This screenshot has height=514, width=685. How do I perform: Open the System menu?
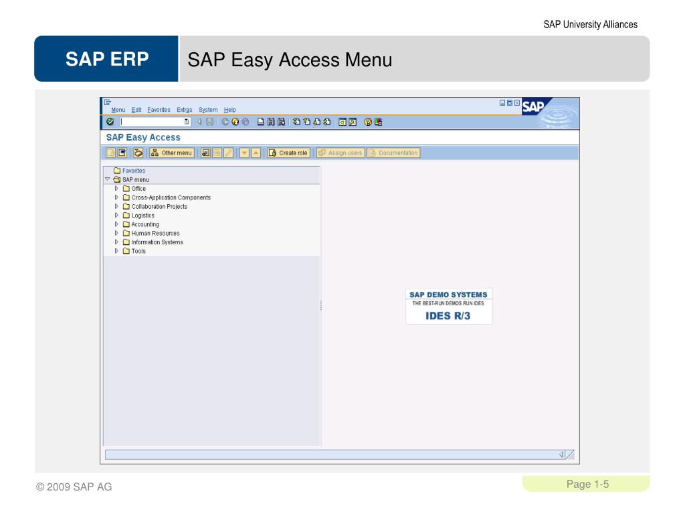pyautogui.click(x=208, y=110)
